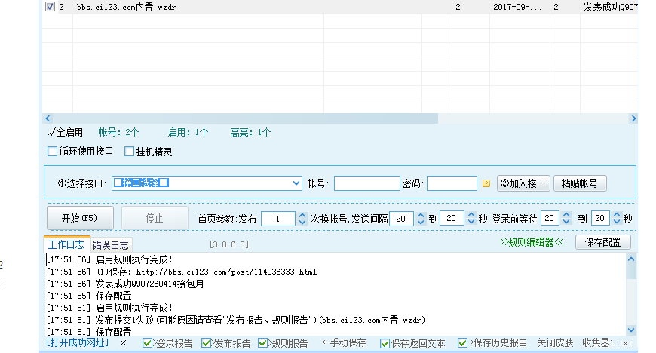Increase 登录前等待 maximum value stepper

coord(617,215)
